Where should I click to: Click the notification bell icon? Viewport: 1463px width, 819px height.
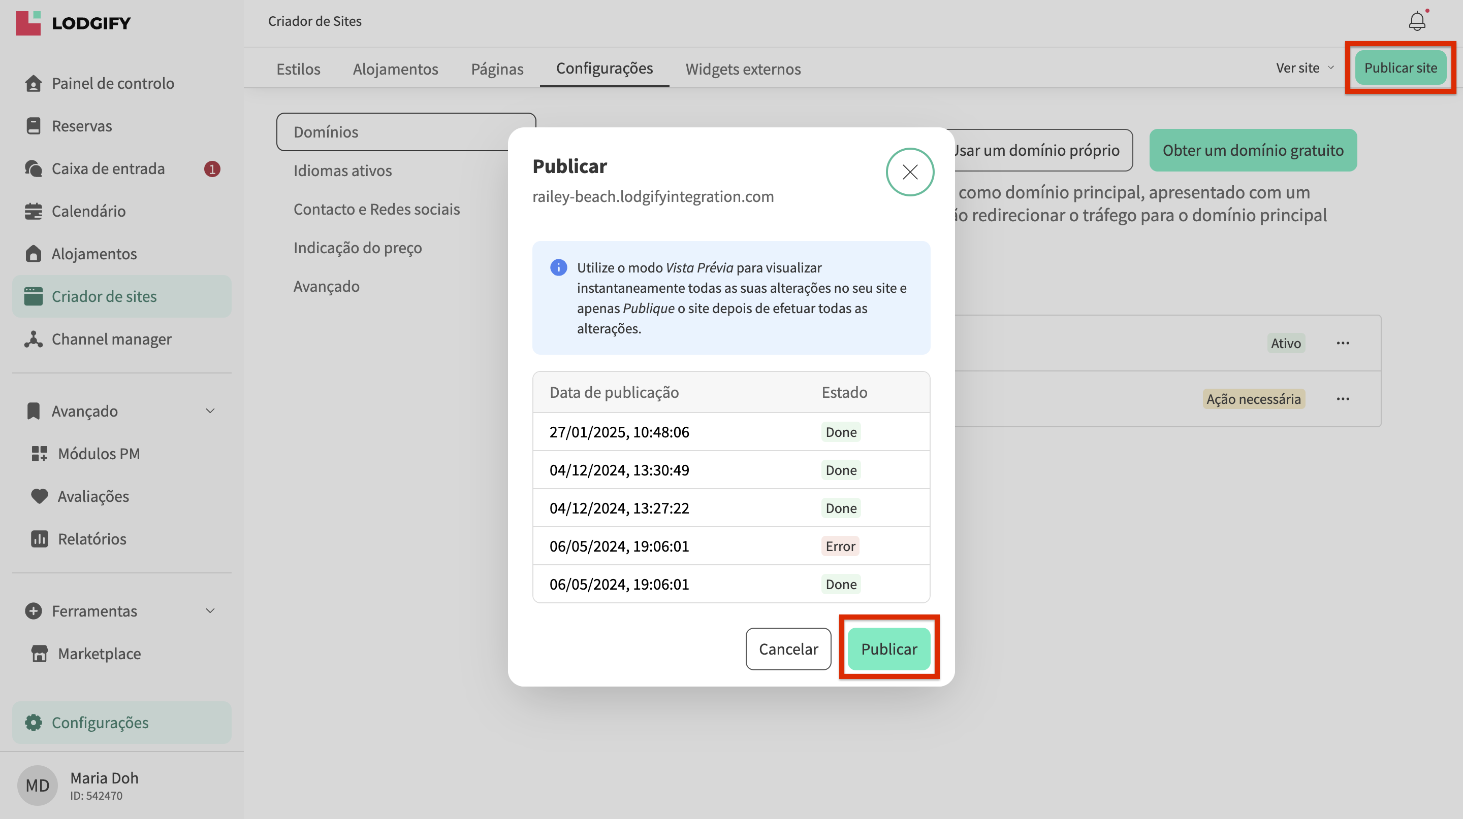pyautogui.click(x=1416, y=21)
